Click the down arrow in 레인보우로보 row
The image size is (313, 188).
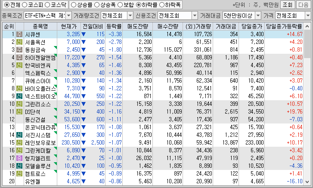click(84, 143)
